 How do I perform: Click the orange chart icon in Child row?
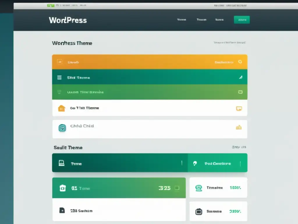[x=239, y=127]
